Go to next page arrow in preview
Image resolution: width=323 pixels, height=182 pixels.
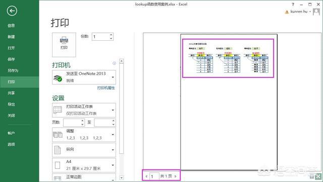[x=176, y=176]
